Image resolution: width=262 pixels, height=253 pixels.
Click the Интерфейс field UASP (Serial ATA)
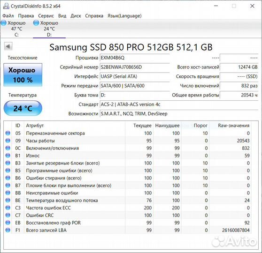(135, 76)
